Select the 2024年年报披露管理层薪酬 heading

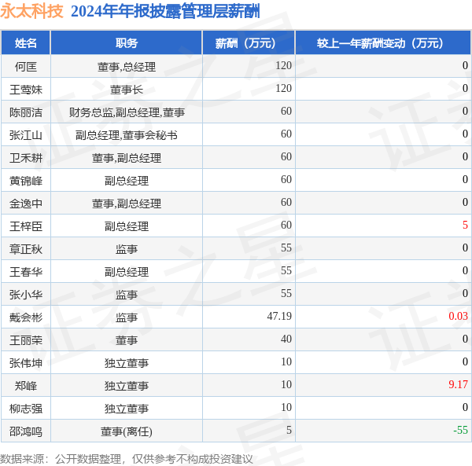tap(165, 11)
